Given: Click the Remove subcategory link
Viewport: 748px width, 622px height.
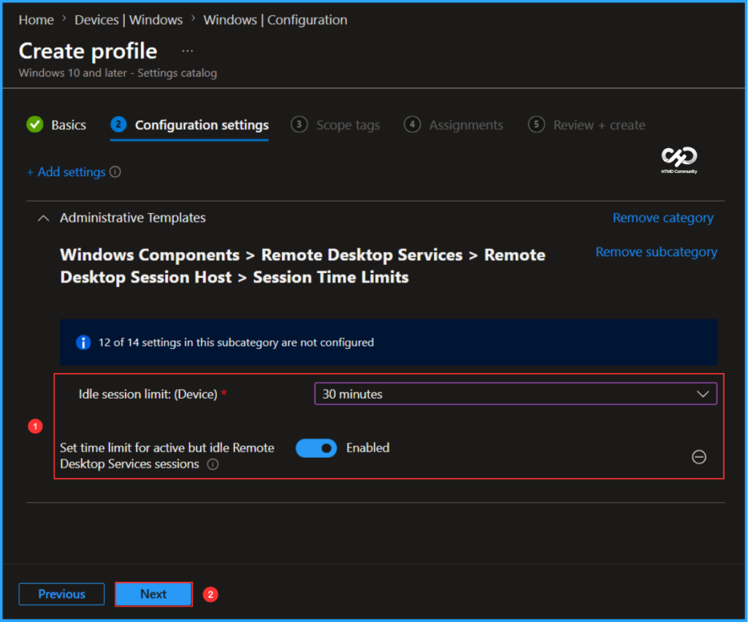Looking at the screenshot, I should (656, 252).
